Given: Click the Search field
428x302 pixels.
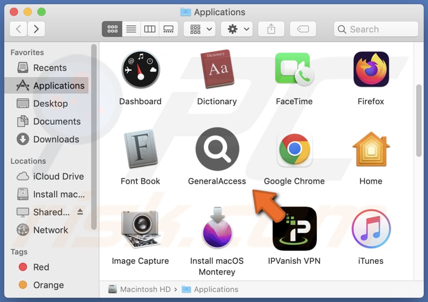Looking at the screenshot, I should (376, 29).
